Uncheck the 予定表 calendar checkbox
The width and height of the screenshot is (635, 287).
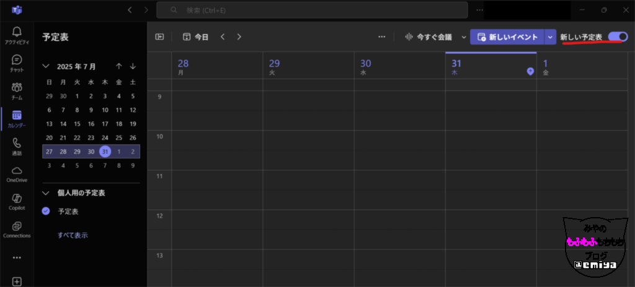(x=46, y=212)
